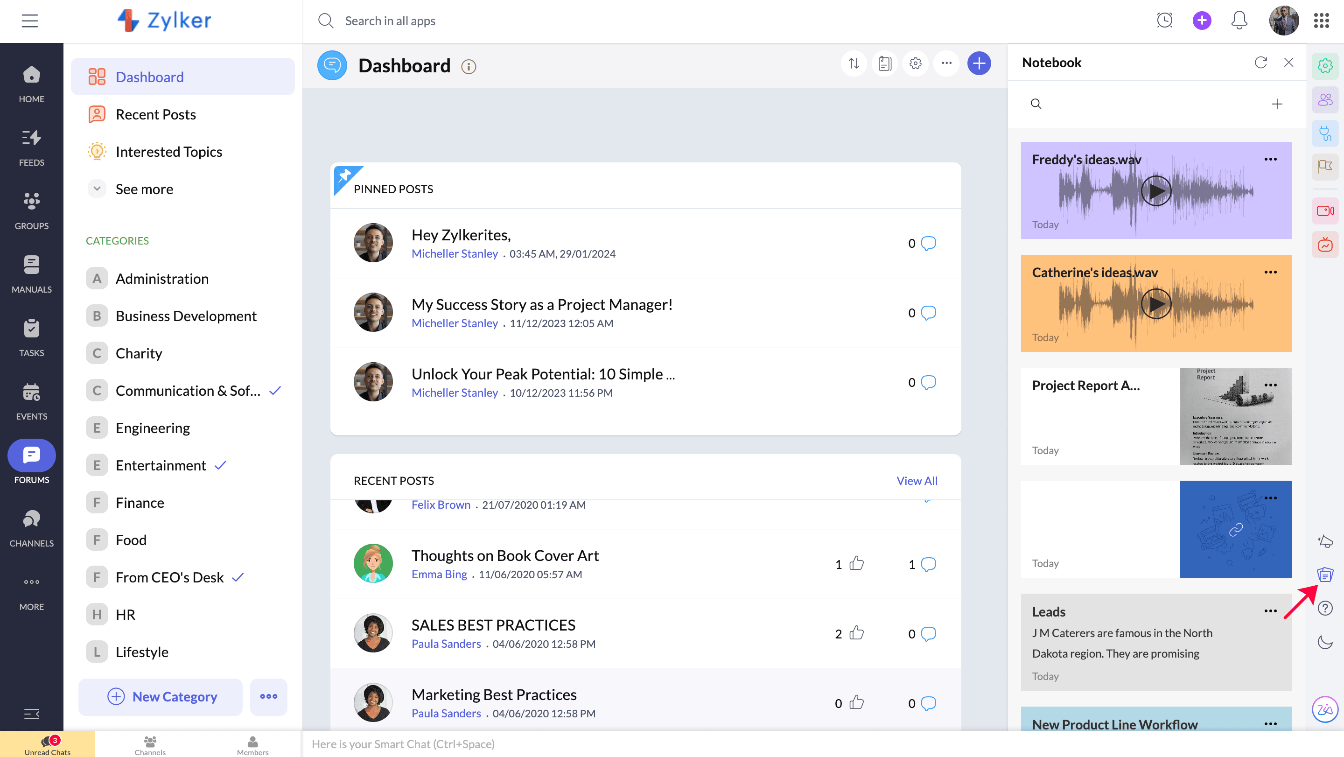1344x757 pixels.
Task: Open options menu on Freddy's ideas.wav note
Action: [1270, 160]
